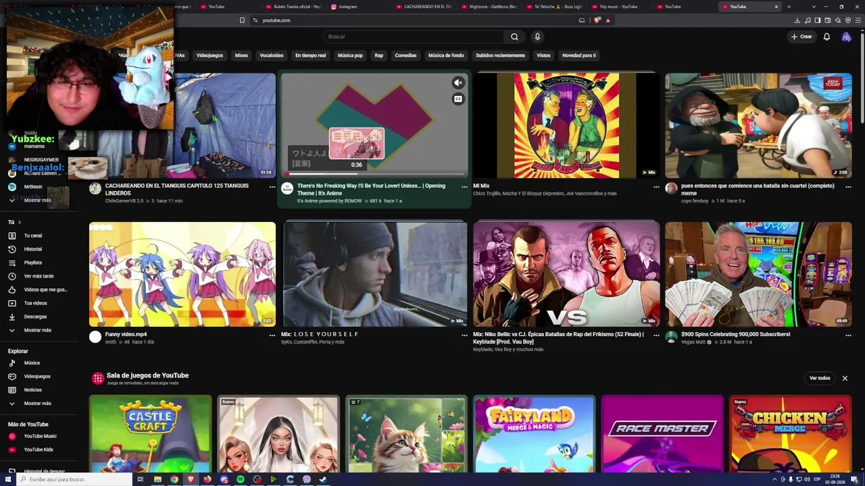Open Tus videos in sidebar
The width and height of the screenshot is (865, 486).
[x=39, y=303]
